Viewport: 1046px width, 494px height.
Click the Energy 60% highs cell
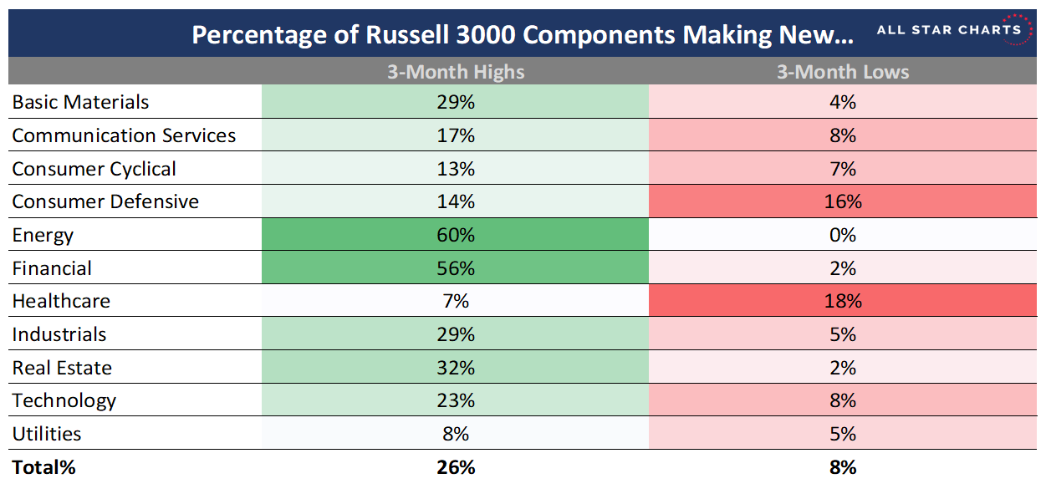coord(455,235)
